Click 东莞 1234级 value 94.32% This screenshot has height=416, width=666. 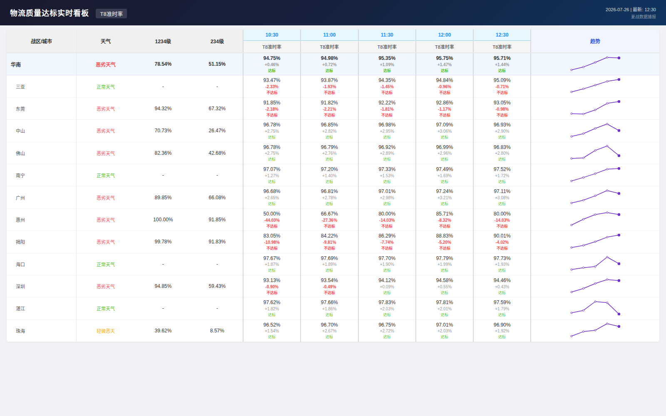[163, 109]
